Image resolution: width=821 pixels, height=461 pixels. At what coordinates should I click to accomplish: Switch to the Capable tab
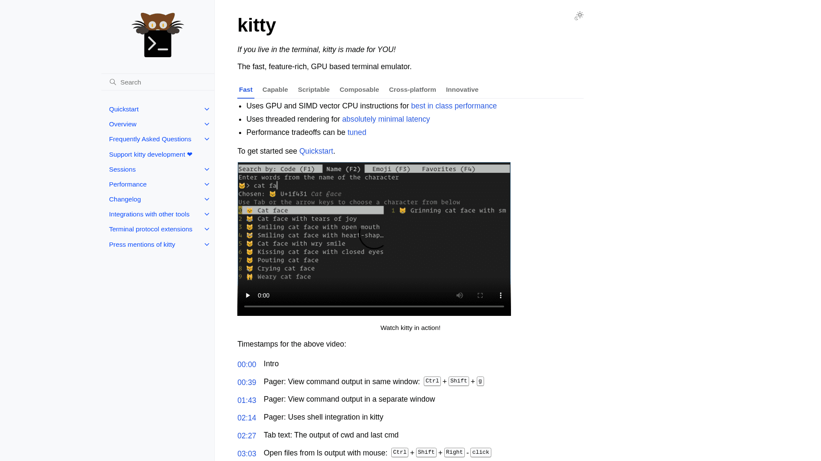[275, 90]
